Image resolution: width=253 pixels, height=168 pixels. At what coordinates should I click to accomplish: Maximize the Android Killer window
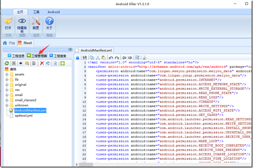(x=247, y=4)
